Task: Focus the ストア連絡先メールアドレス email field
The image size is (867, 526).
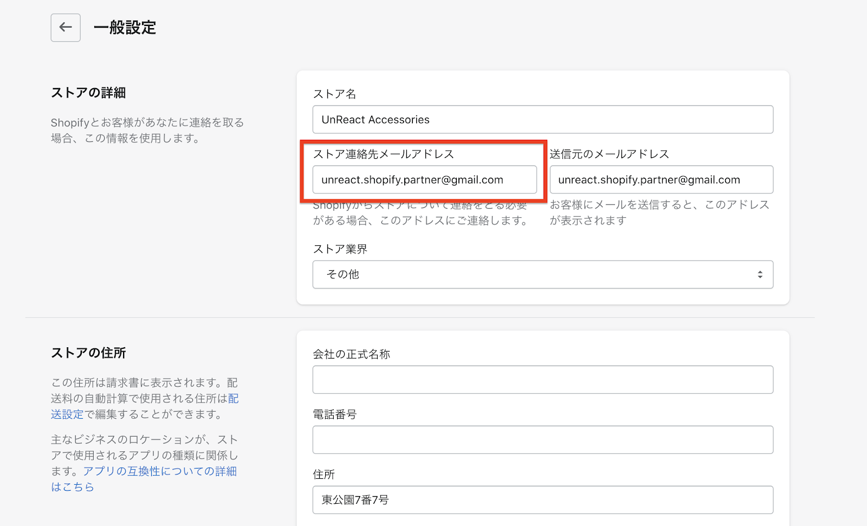Action: click(x=424, y=180)
